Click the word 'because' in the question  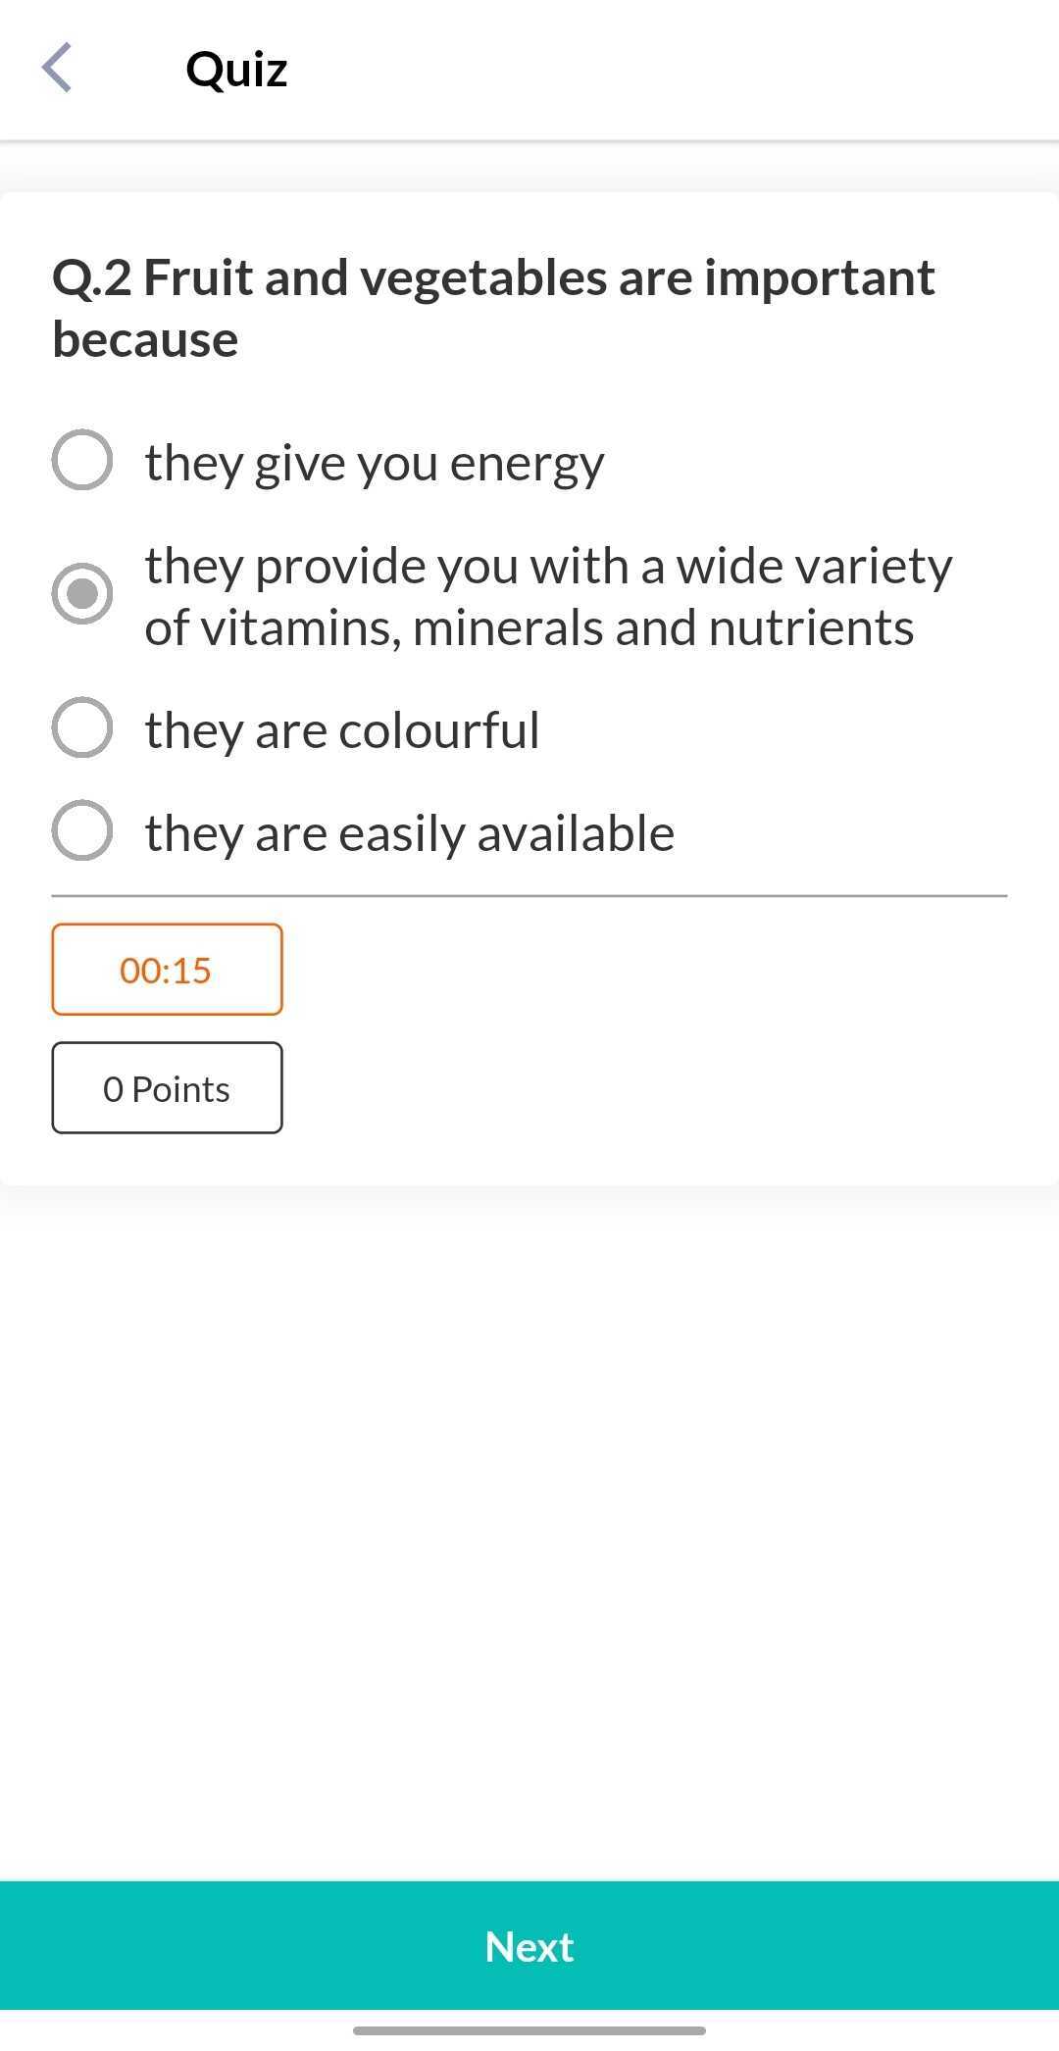tap(145, 340)
